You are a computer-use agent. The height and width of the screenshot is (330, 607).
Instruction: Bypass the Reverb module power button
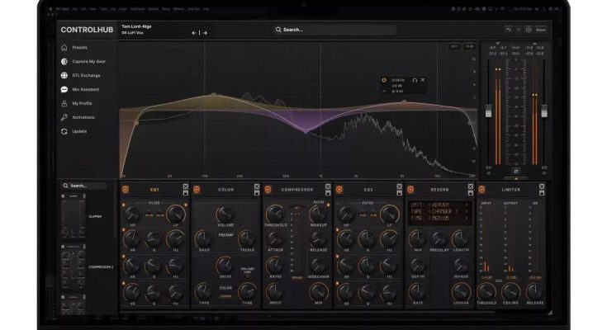[410, 189]
